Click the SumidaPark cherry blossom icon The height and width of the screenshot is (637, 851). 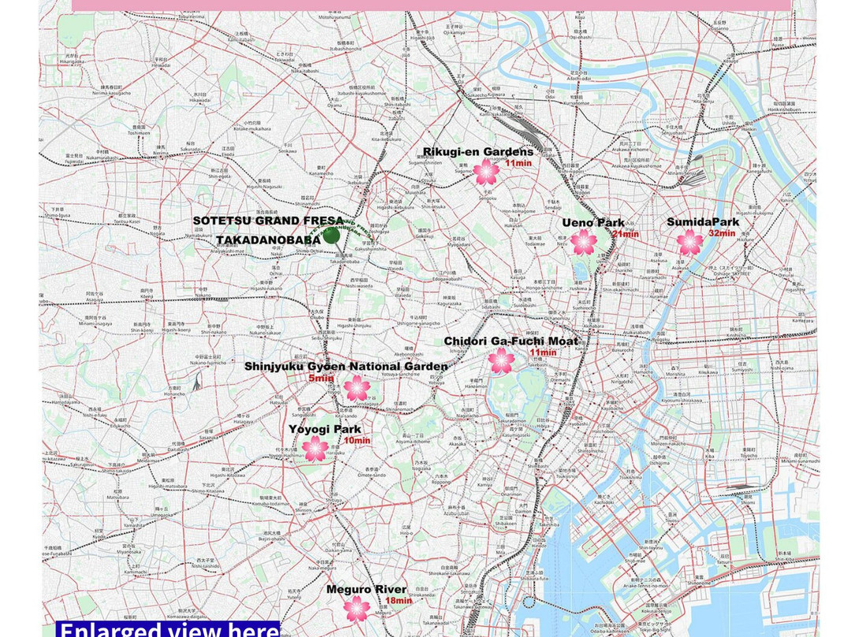[x=690, y=242]
